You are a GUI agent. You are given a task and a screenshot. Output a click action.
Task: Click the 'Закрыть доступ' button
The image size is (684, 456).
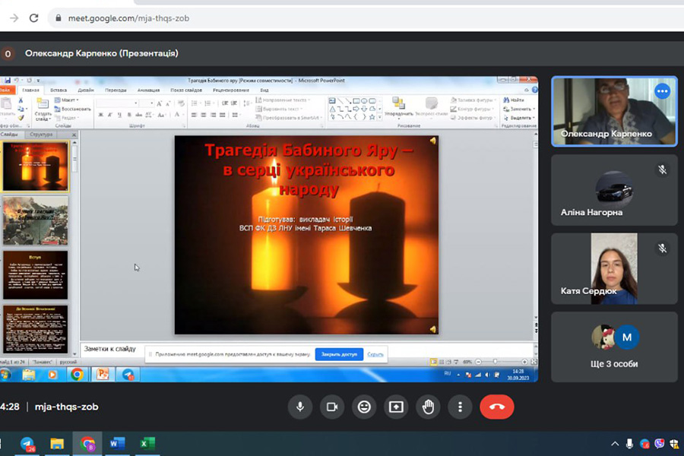[x=339, y=354]
